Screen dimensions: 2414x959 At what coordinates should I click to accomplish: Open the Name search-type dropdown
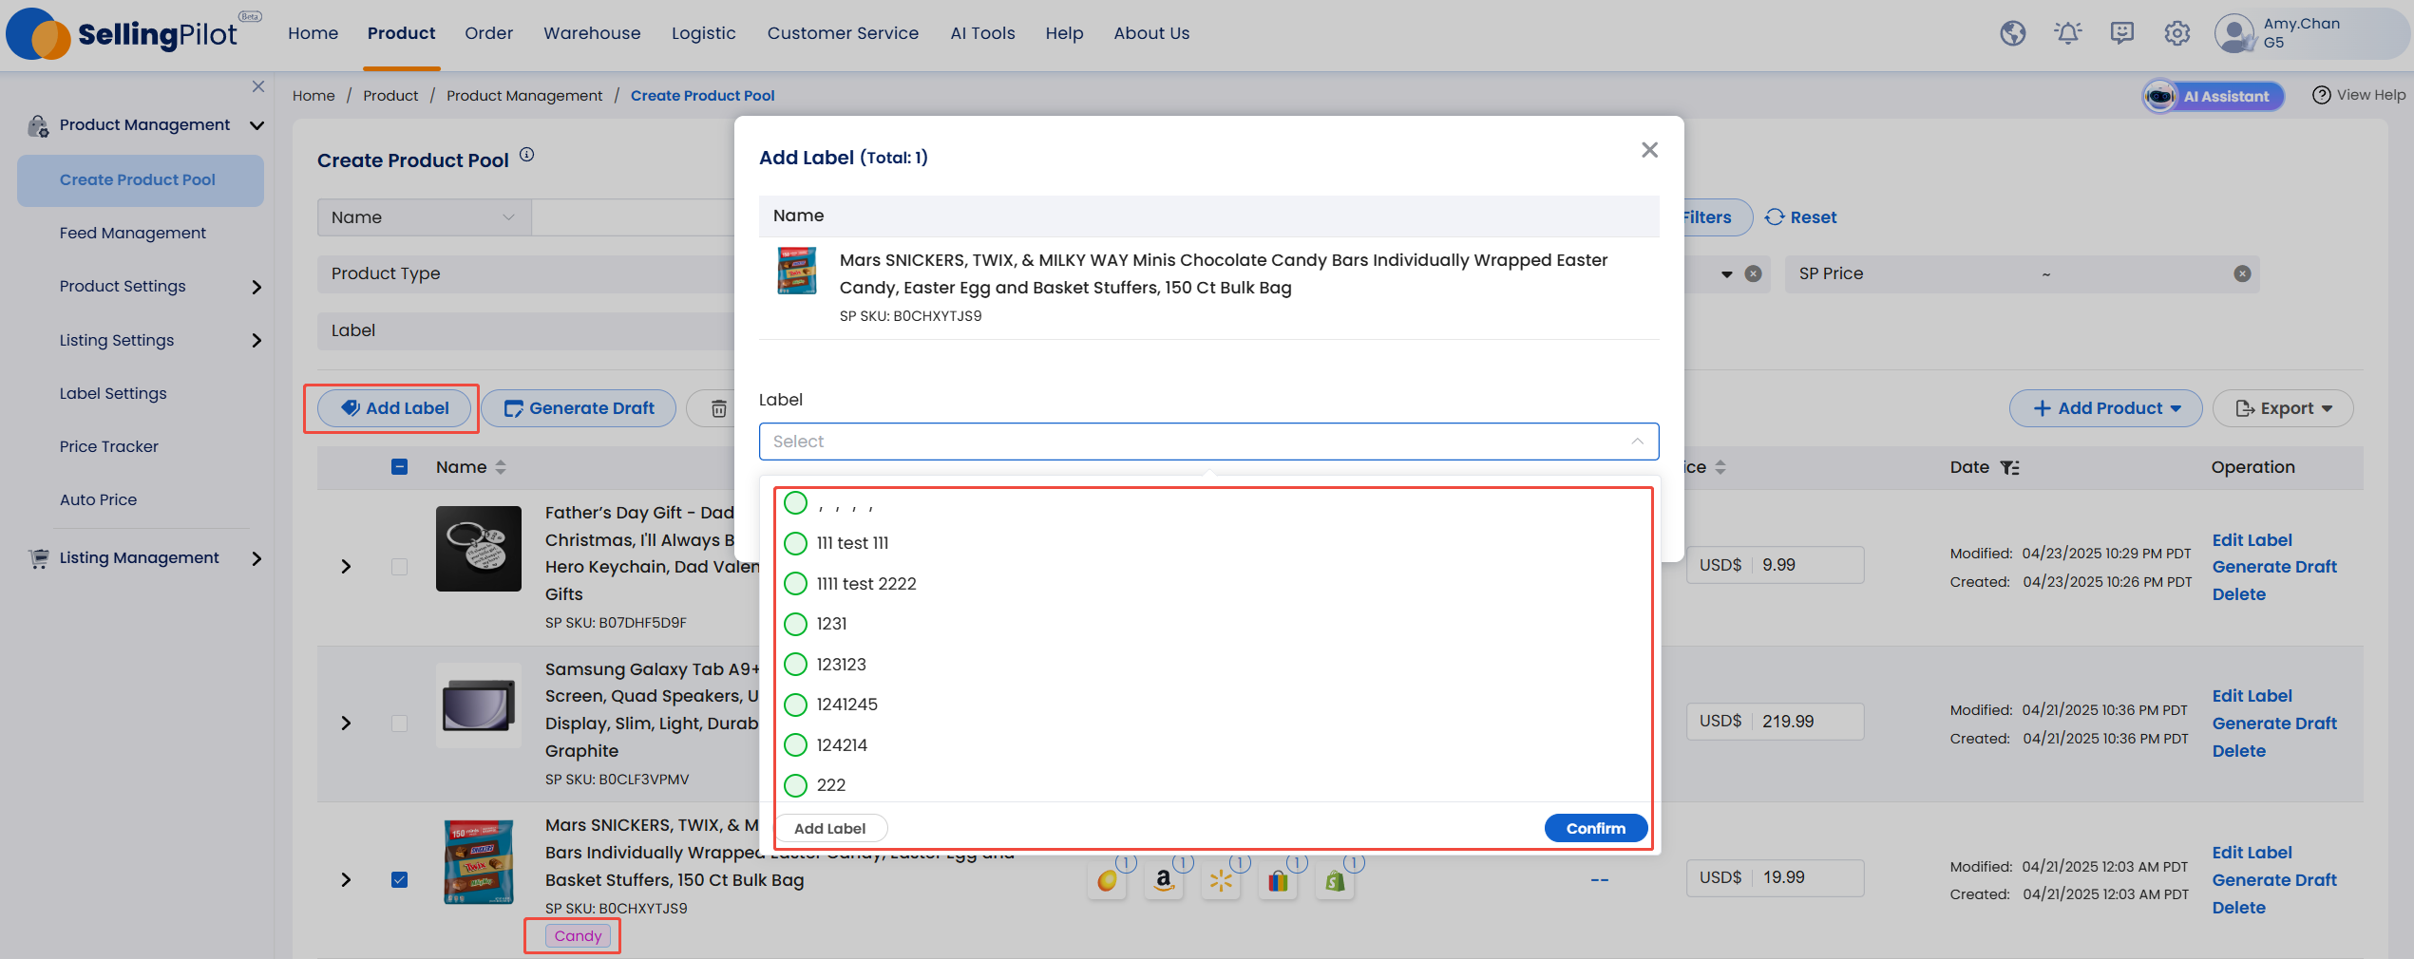pos(424,217)
